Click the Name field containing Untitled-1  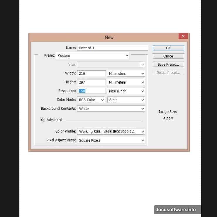tap(113, 48)
